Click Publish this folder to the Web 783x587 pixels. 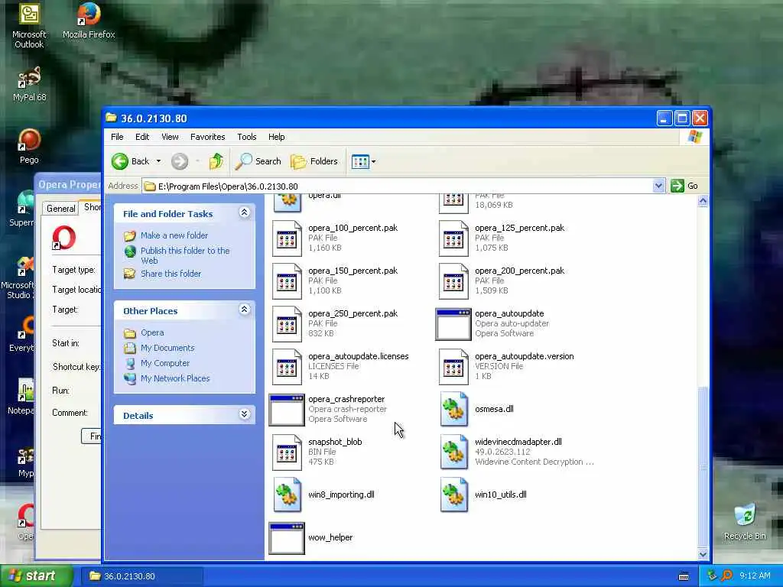pos(185,255)
